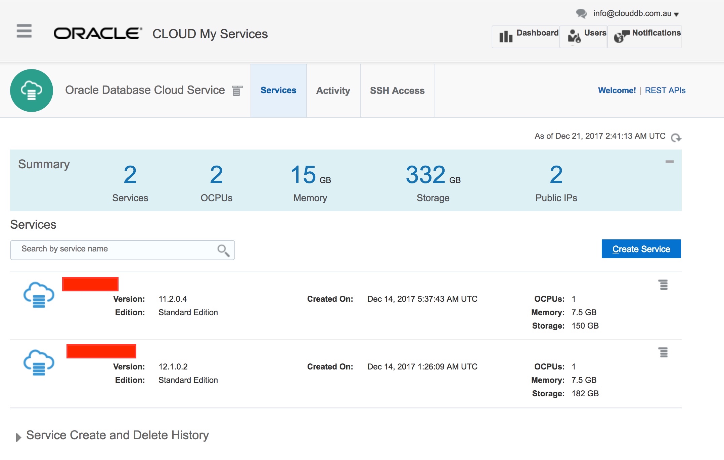This screenshot has height=460, width=724.
Task: Click the Dashboard button
Action: point(526,37)
